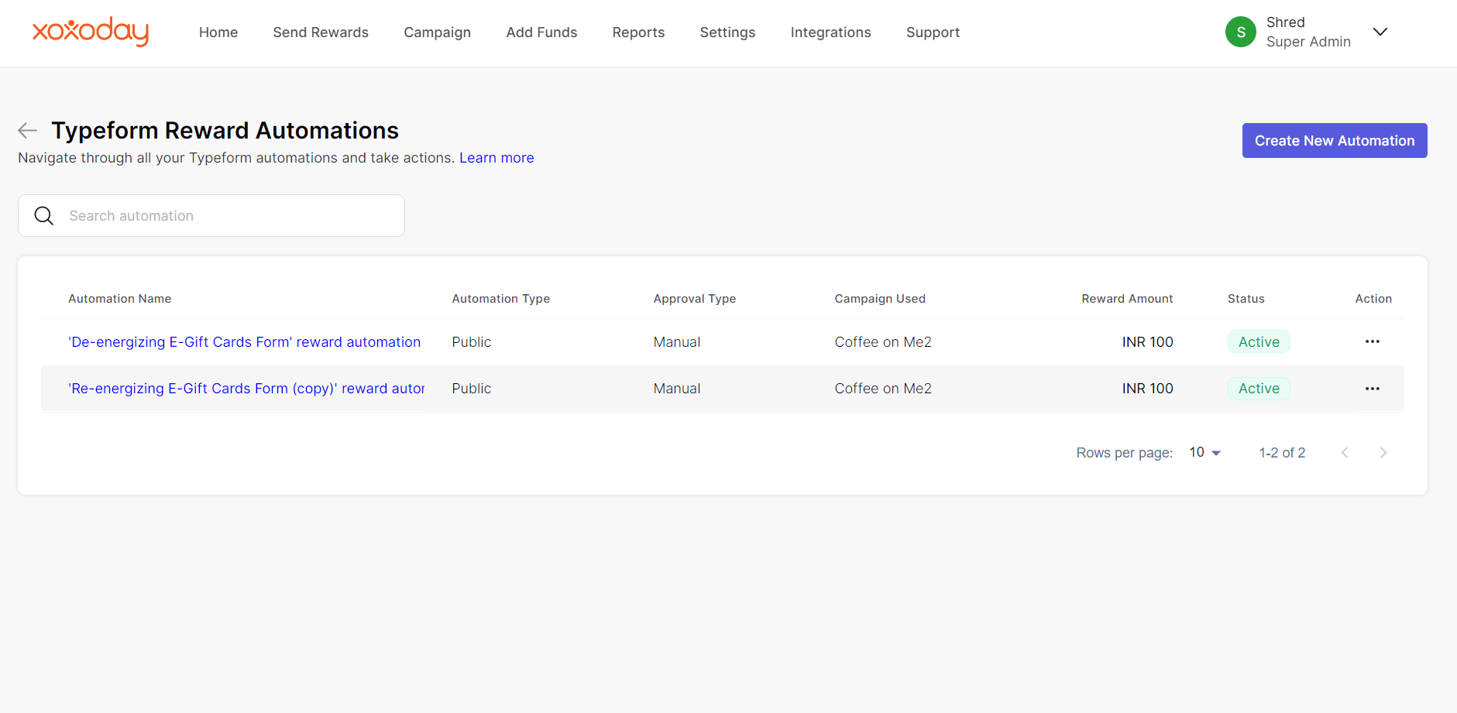
Task: Open the Campaign menu
Action: pos(437,33)
